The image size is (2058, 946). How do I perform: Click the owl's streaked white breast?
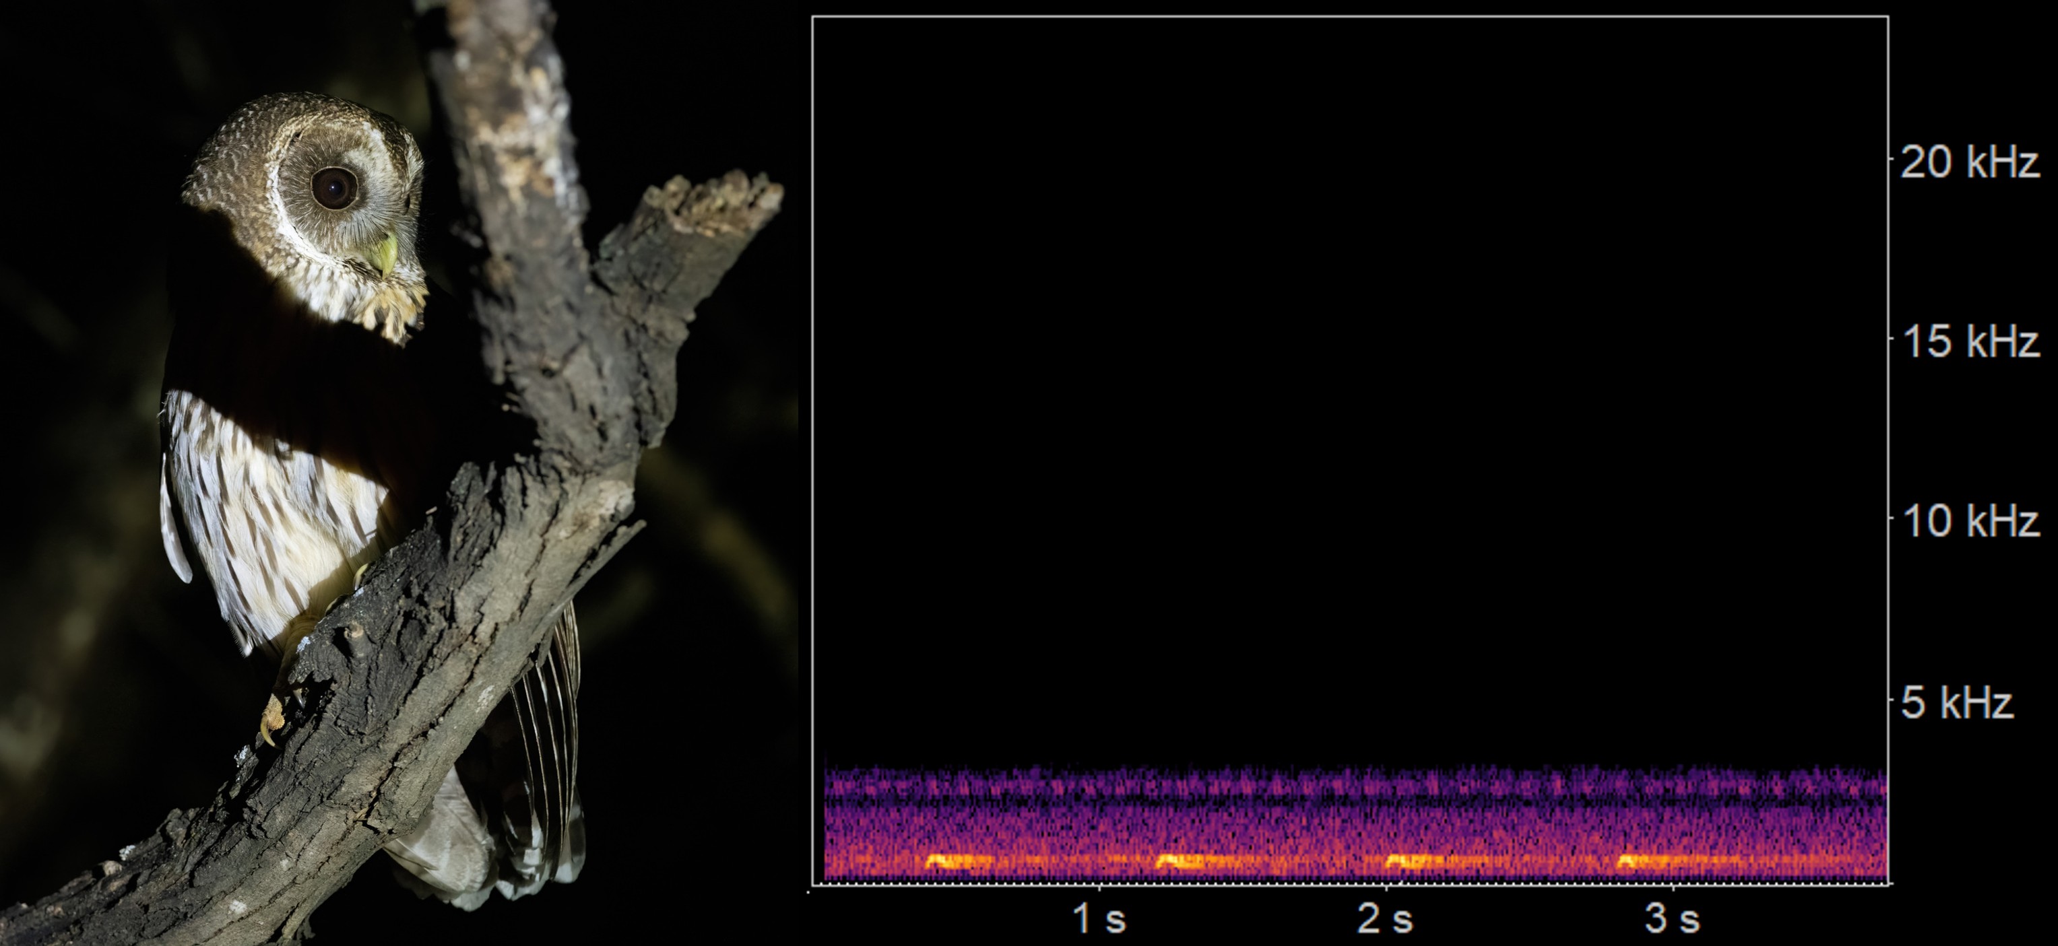pyautogui.click(x=263, y=519)
